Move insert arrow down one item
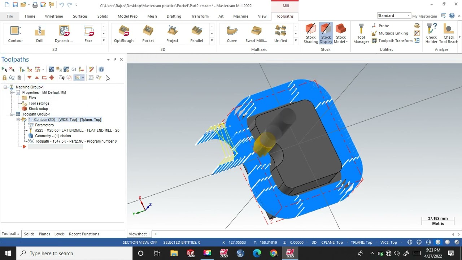 pos(29,78)
